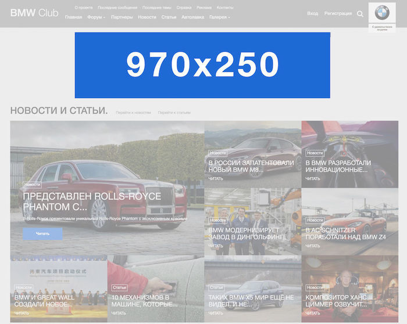Click the blue Читать button on Rolls-Royce article
407x324 pixels.
(x=42, y=234)
